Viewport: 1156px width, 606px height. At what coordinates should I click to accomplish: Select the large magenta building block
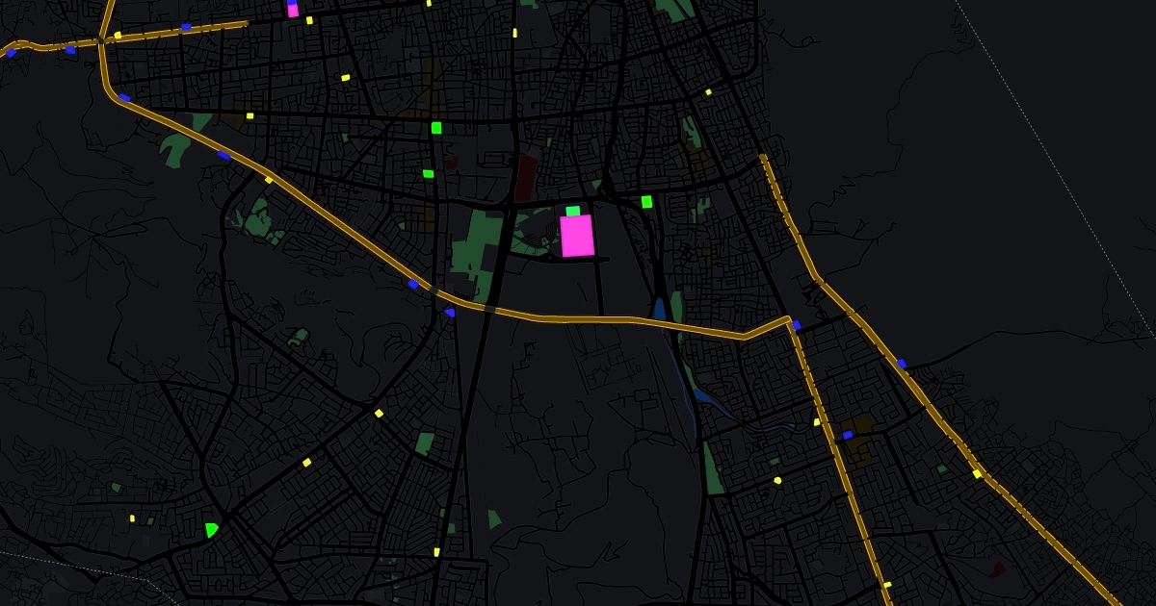577,236
